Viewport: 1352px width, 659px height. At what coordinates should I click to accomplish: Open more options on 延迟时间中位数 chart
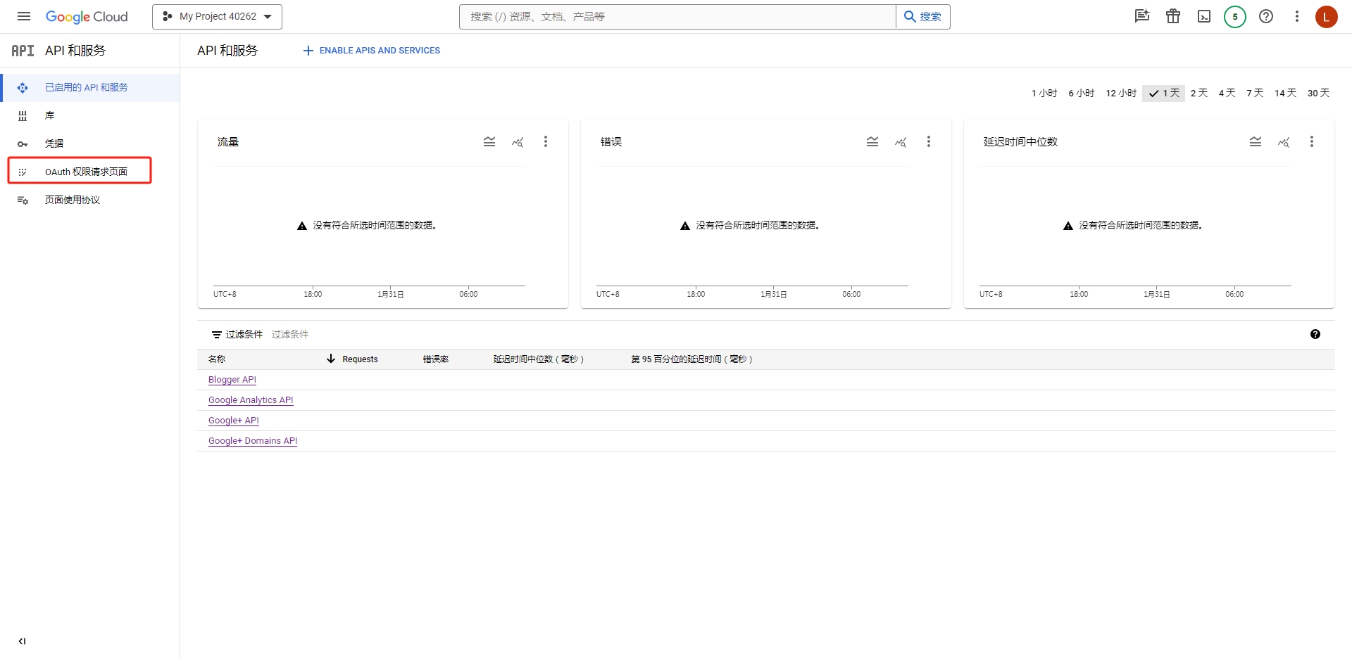point(1312,141)
